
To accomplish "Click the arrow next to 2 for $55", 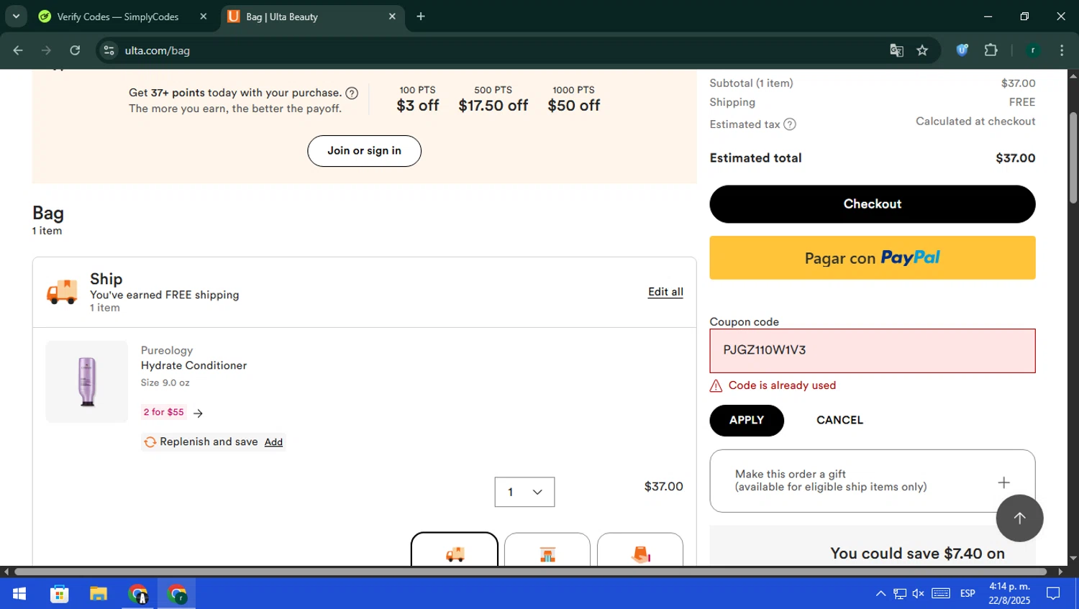I will [x=199, y=413].
